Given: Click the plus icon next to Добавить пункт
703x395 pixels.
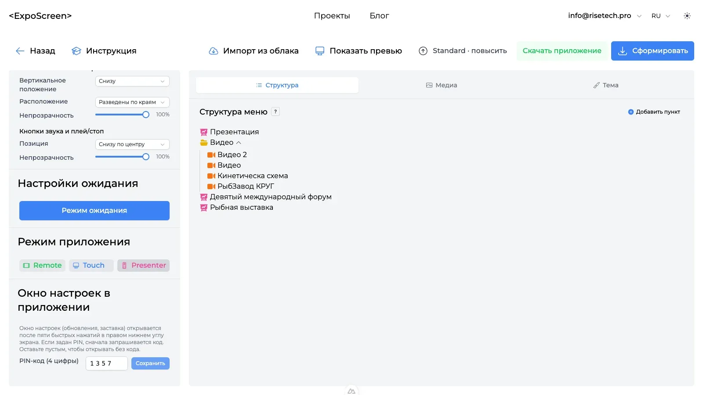Looking at the screenshot, I should click(631, 112).
